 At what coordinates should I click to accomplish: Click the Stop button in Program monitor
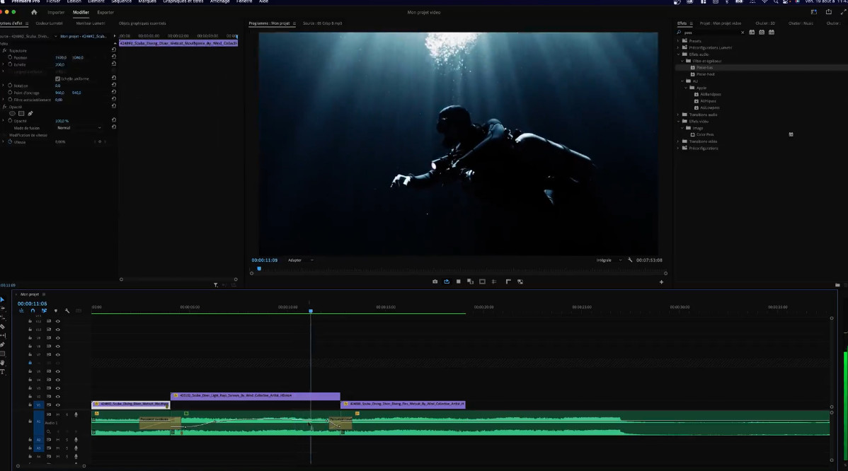click(x=459, y=281)
